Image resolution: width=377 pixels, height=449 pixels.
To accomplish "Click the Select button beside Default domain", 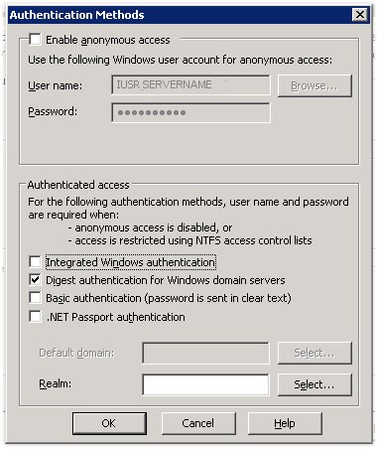I will [314, 353].
